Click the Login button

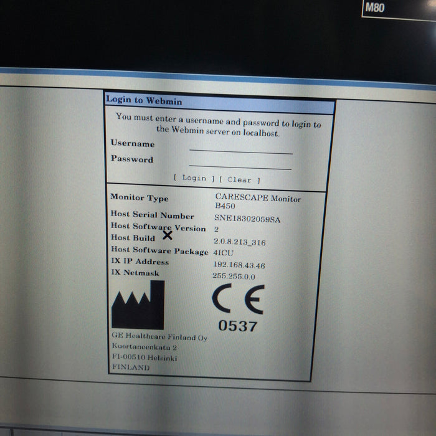[x=194, y=178]
